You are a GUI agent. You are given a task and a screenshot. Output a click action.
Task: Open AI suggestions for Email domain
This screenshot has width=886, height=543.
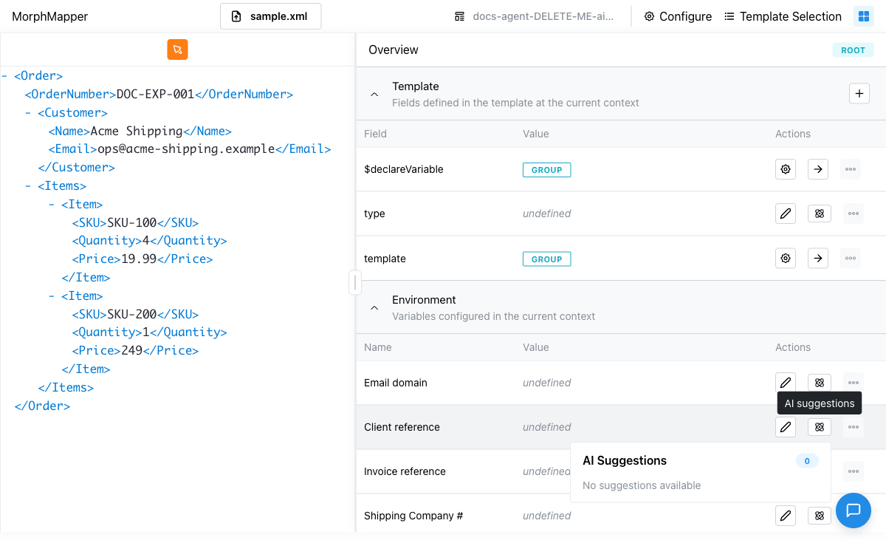tap(819, 383)
